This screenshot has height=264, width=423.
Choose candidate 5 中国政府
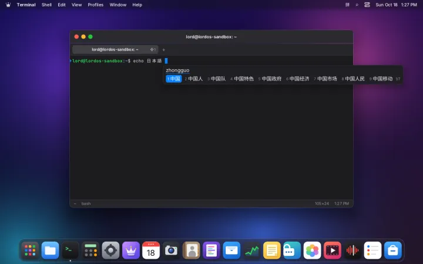coord(270,79)
